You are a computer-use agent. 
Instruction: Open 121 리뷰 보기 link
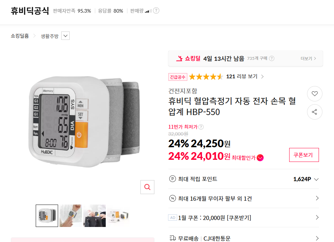point(245,77)
